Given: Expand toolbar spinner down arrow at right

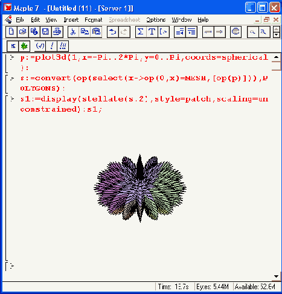Looking at the screenshot, I should (277, 35).
